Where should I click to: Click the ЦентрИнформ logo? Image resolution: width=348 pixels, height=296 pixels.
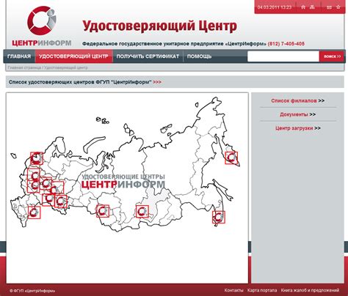point(42,26)
